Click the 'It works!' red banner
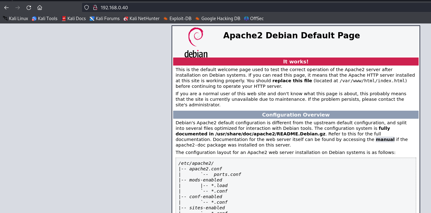 (296, 62)
